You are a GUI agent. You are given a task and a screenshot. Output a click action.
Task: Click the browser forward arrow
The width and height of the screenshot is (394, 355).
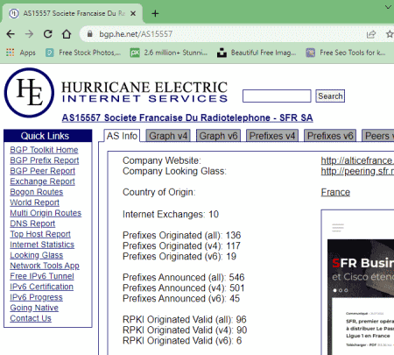coord(29,34)
